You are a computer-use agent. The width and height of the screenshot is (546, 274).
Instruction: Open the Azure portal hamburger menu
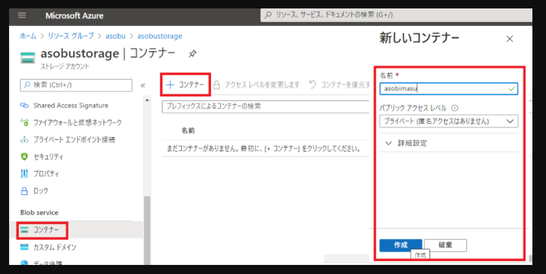click(22, 16)
